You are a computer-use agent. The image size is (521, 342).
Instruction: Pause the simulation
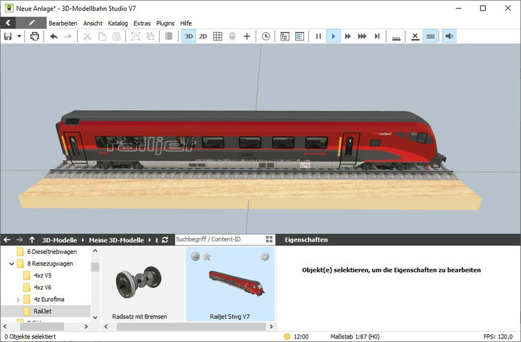[318, 36]
